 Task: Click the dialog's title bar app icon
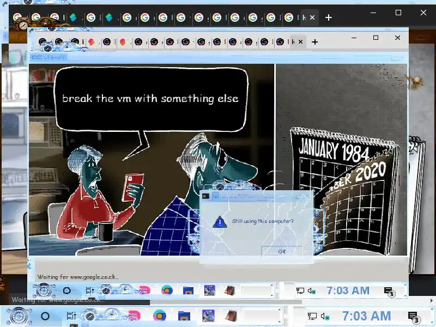click(206, 196)
